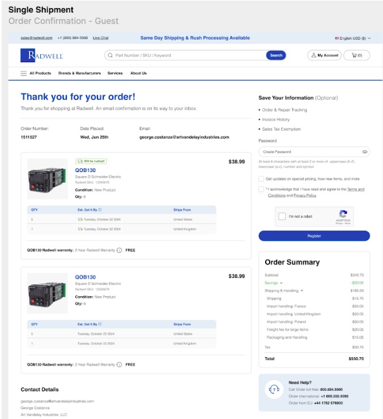Click the Register button

tap(314, 236)
